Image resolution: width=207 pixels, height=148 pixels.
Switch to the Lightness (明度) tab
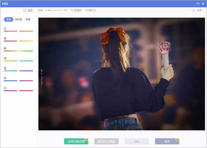(28, 19)
